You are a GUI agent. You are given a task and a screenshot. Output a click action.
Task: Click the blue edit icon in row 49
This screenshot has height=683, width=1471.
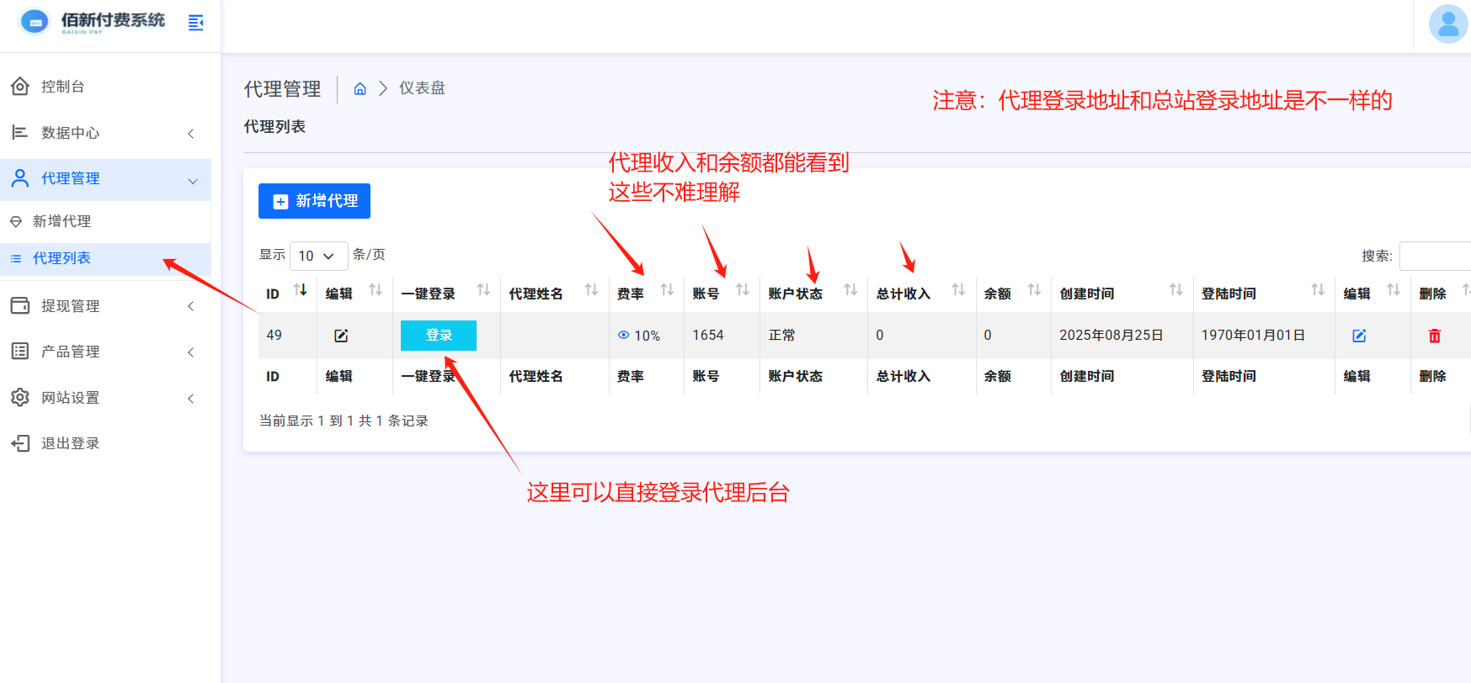point(1358,336)
